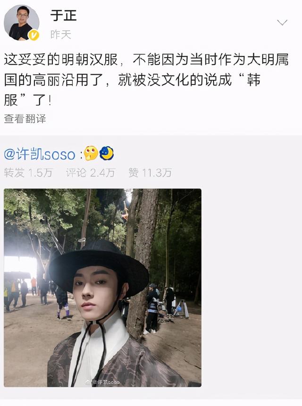Expand post options chevron
Image resolution: width=302 pixels, height=406 pixels.
(282, 22)
